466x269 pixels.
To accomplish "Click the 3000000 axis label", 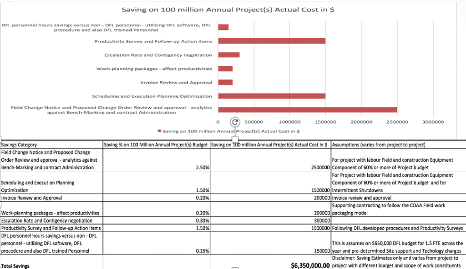I will point(433,122).
